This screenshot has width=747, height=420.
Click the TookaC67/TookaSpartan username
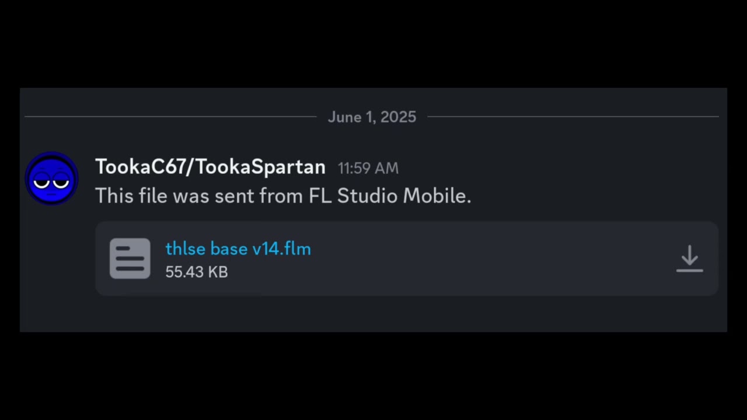(210, 167)
